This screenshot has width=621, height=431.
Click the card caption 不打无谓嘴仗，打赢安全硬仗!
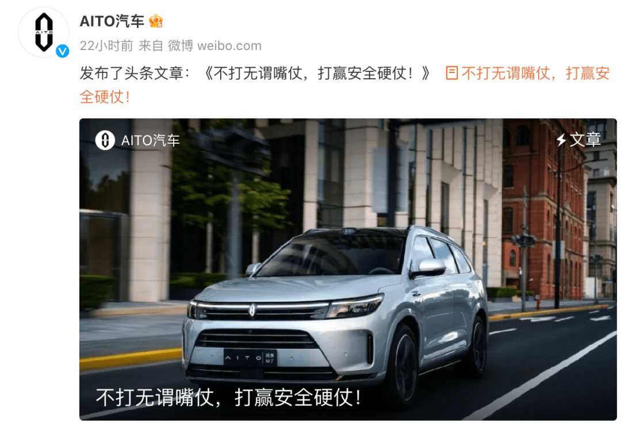pos(228,398)
